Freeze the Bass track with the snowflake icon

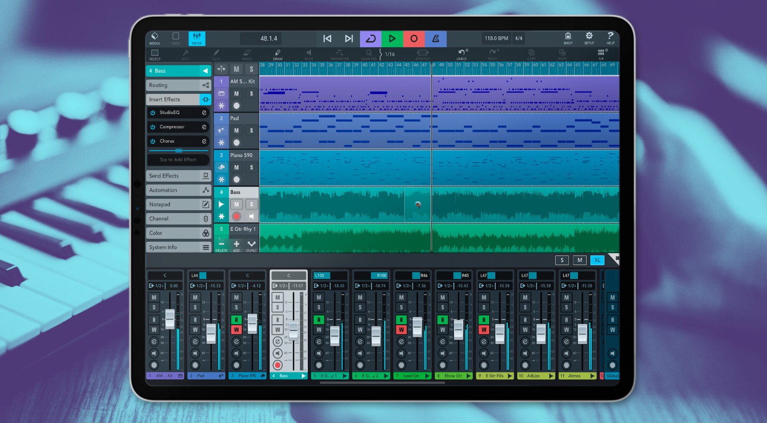221,216
